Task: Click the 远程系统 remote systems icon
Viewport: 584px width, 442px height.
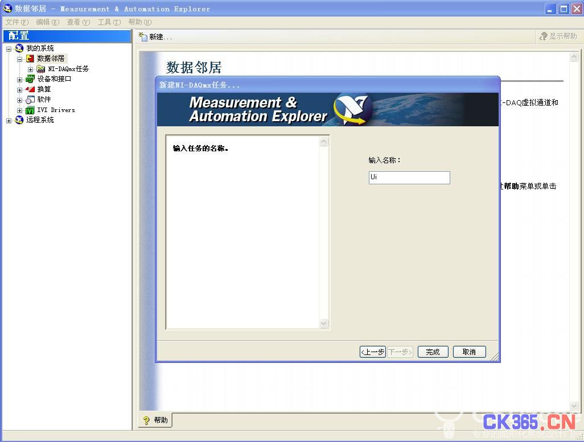Action: (19, 120)
